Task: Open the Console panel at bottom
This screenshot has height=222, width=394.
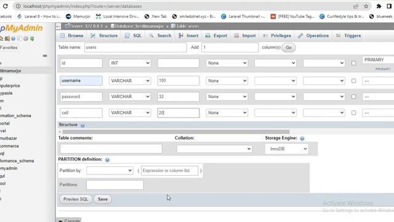Action: tap(69, 220)
